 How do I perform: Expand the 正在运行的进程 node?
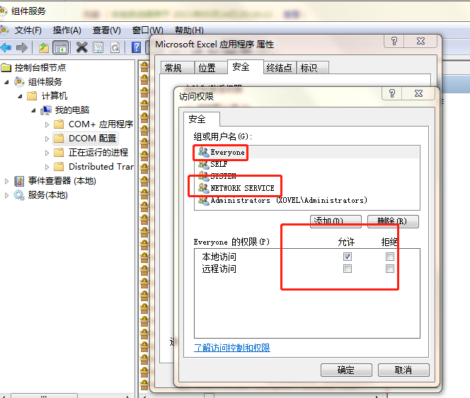pos(47,153)
